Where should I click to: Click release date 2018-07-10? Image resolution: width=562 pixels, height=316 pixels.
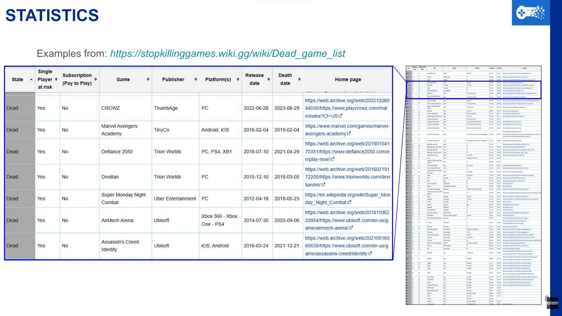[256, 152]
